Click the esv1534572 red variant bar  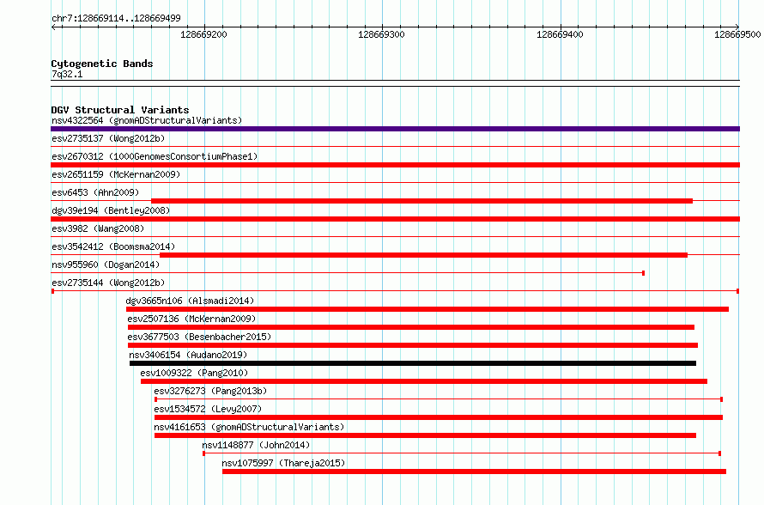(x=439, y=417)
